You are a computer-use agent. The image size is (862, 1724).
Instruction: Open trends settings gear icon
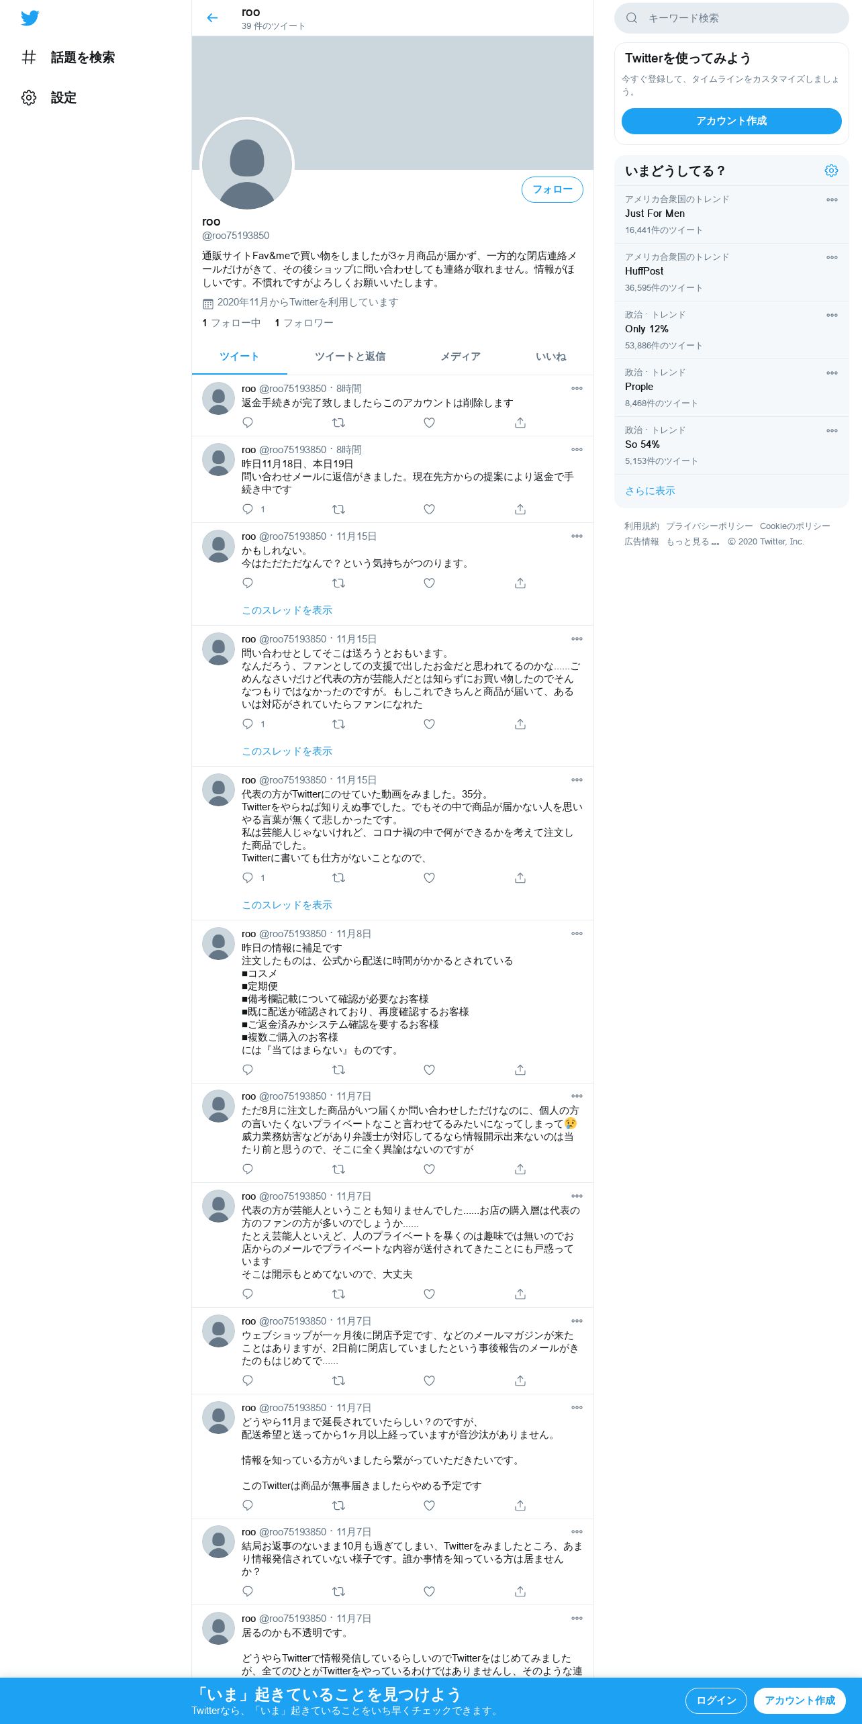831,171
